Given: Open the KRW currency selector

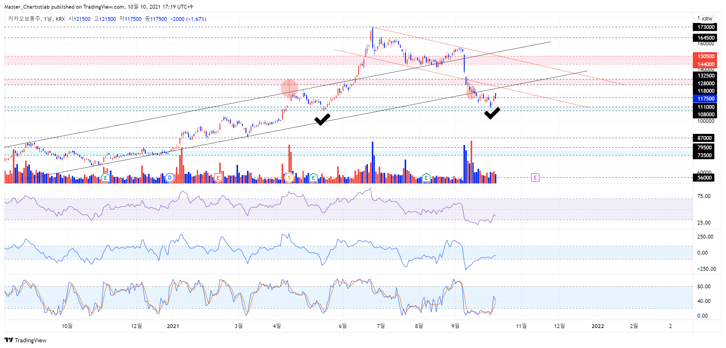Looking at the screenshot, I should (x=707, y=19).
